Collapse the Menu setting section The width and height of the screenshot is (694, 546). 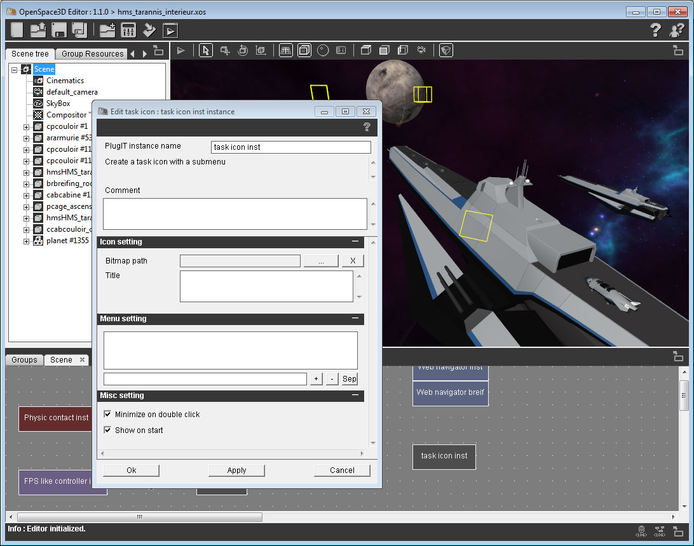pos(355,319)
